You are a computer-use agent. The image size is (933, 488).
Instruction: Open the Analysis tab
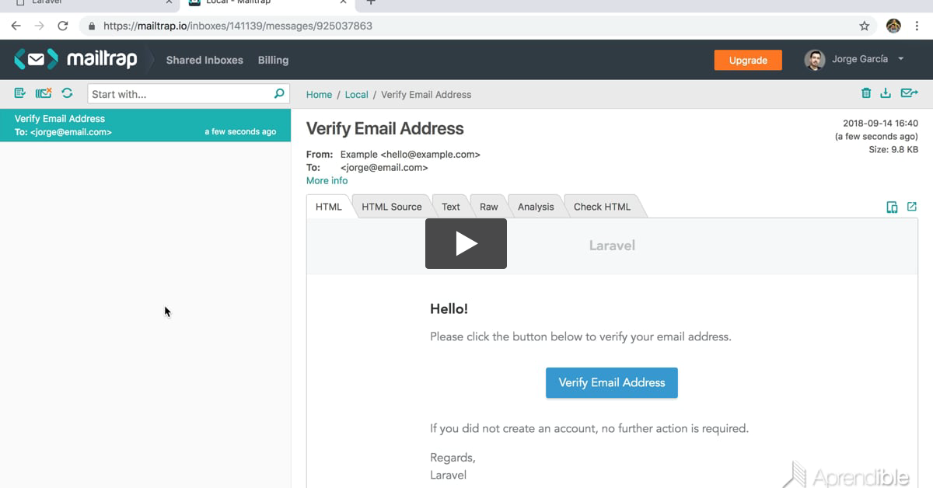[x=536, y=207]
